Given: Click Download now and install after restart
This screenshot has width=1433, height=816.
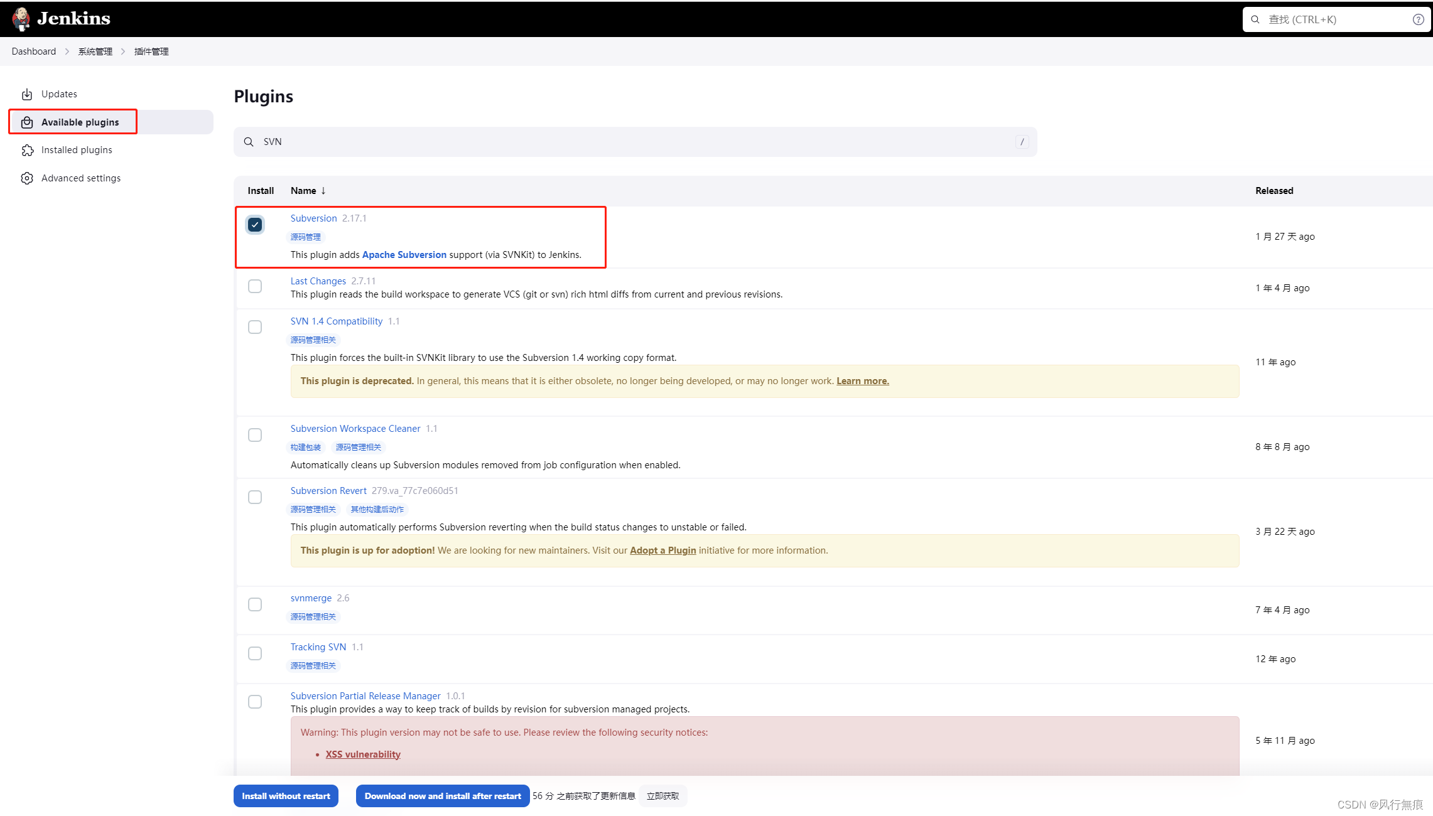Looking at the screenshot, I should (x=442, y=795).
